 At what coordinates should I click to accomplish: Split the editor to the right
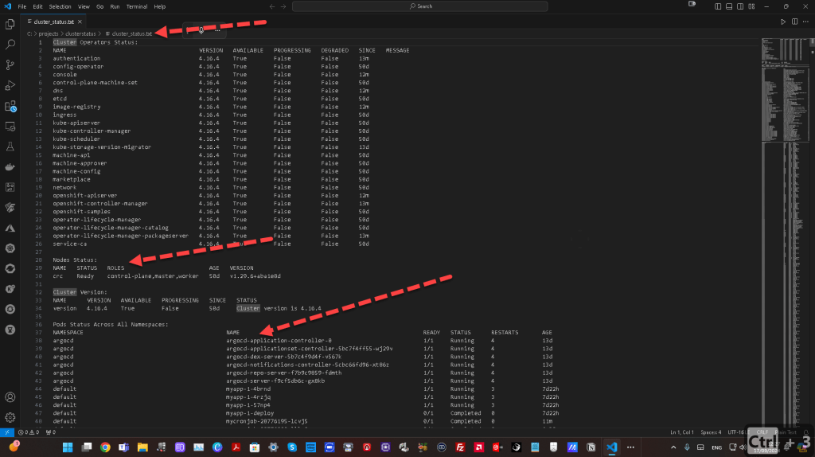click(x=795, y=21)
